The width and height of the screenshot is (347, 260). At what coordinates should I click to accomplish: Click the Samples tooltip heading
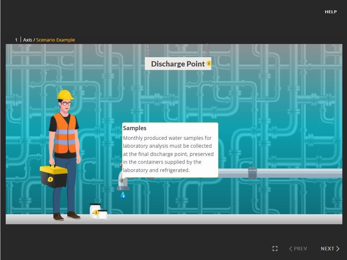click(135, 128)
